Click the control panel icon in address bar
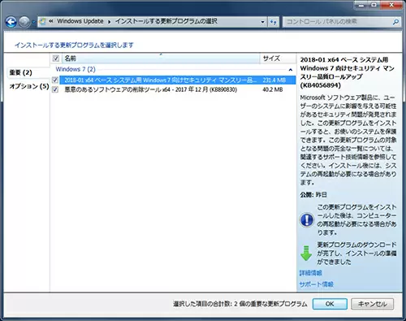 [x=42, y=21]
